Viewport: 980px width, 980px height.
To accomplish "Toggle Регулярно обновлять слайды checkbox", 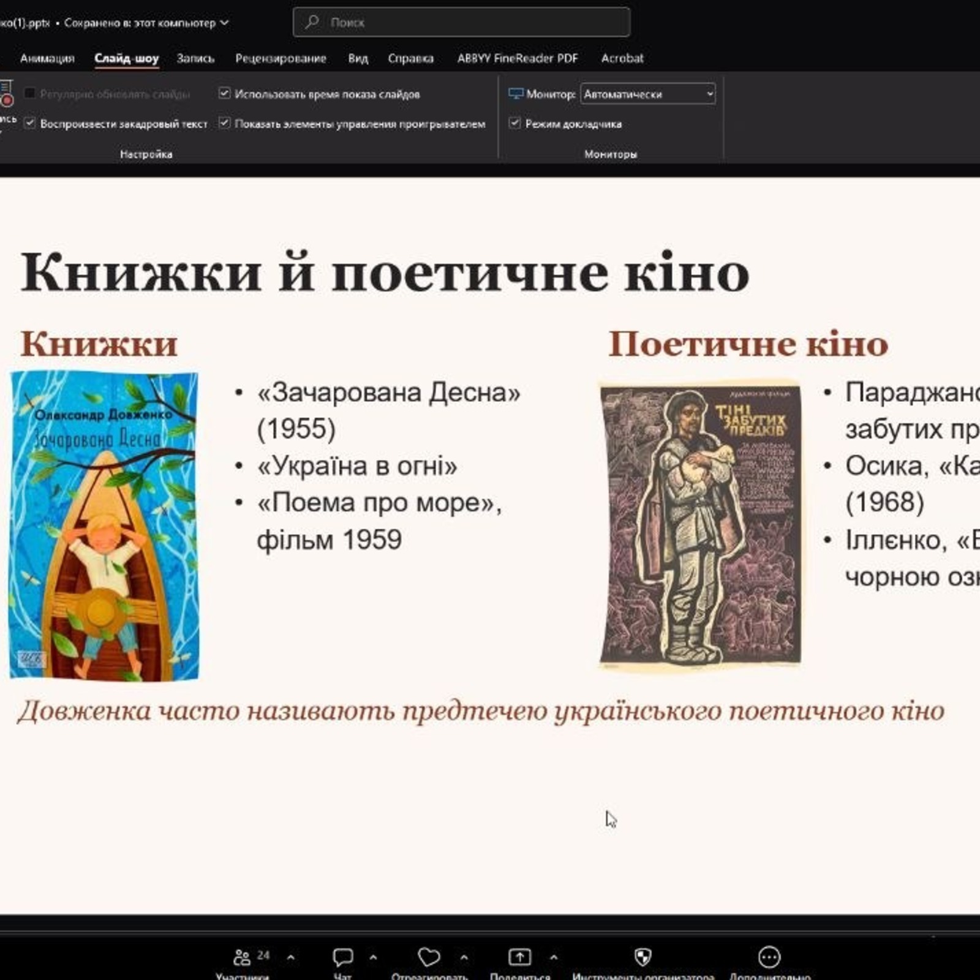I will tap(29, 94).
